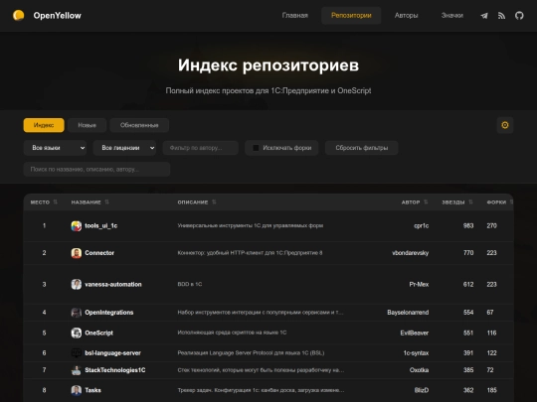The image size is (537, 402).
Task: Sort by Описание column arrows
Action: coord(214,202)
